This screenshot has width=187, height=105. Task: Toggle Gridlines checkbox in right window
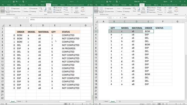pyautogui.click(x=116, y=12)
